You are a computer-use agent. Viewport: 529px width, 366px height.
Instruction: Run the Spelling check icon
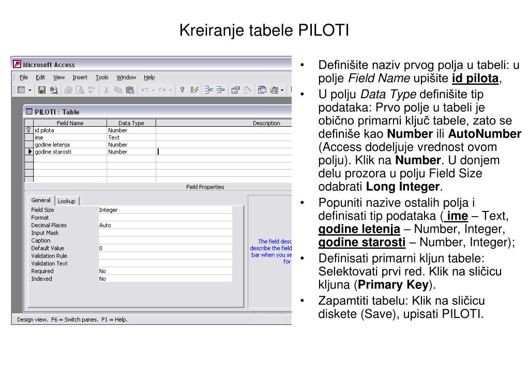click(x=92, y=90)
